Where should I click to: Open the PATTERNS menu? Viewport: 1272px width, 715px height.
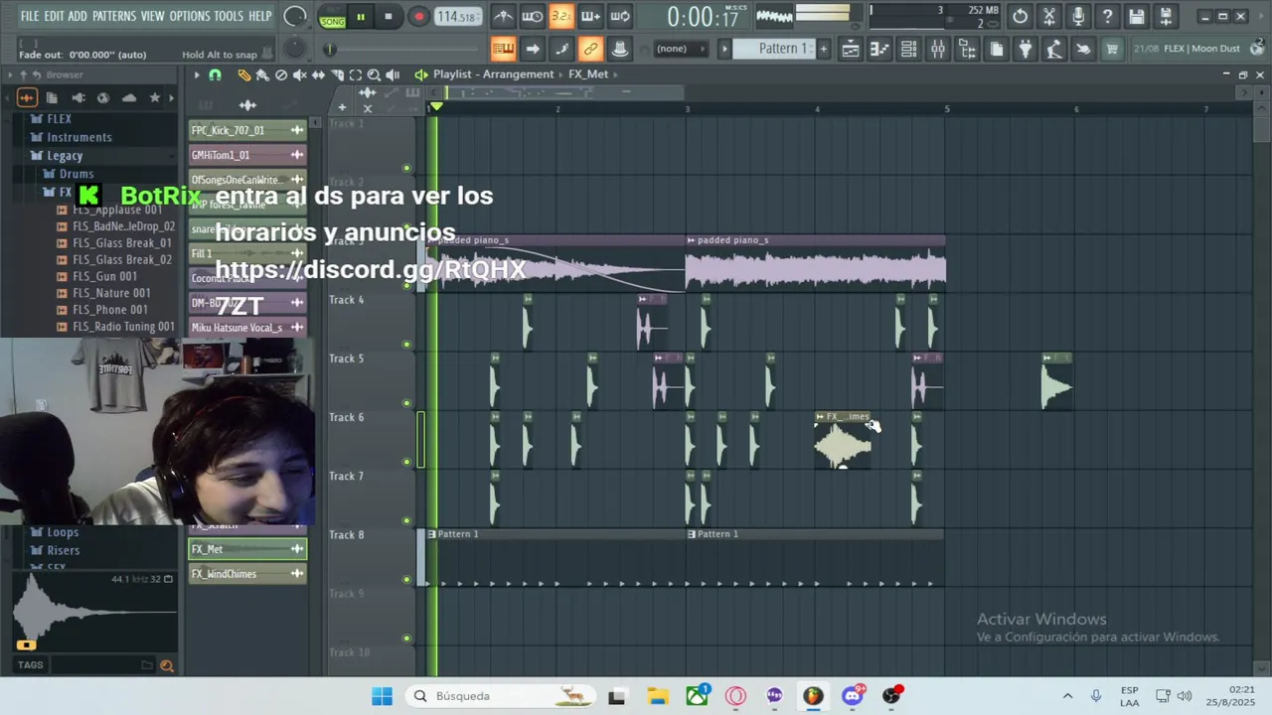coord(114,16)
